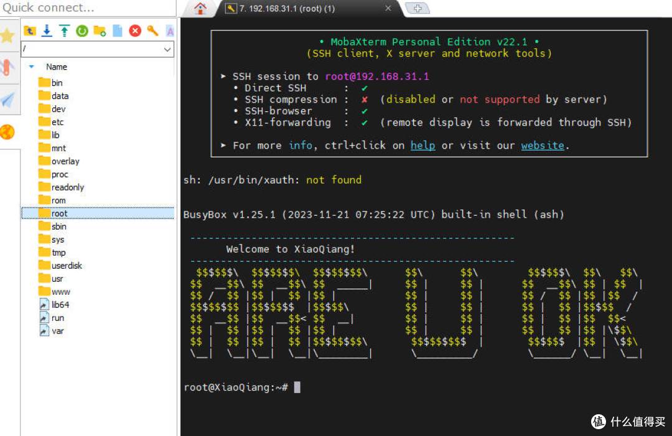
Task: Go to parent directory in SFTP browser
Action: 30,30
